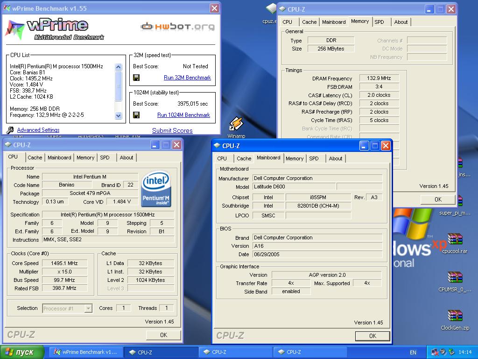
Task: Click the BIOS Version value A16
Action: [317, 246]
